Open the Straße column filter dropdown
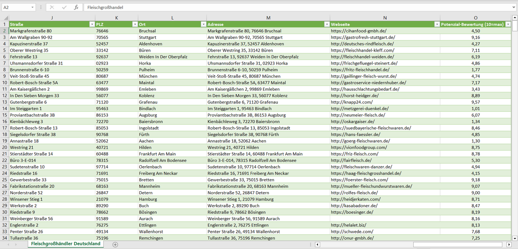Viewport: 518px width, 249px height. coord(92,24)
